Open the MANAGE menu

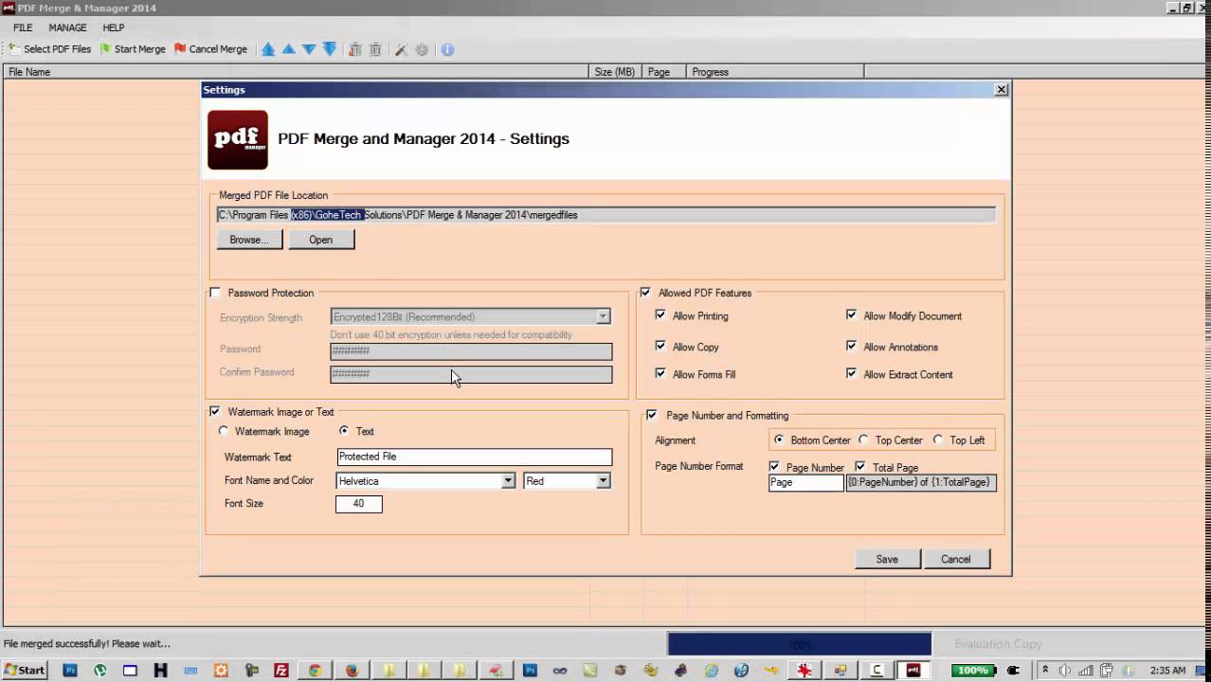click(x=67, y=27)
